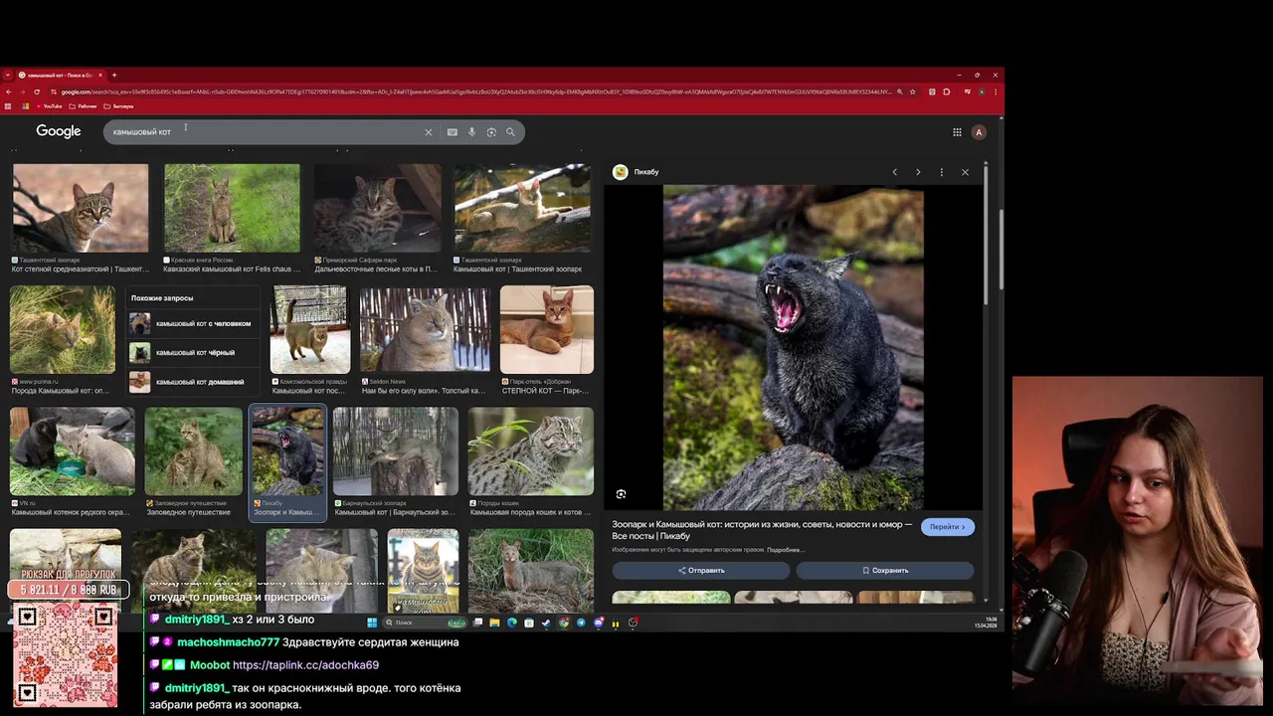Screen dimensions: 1273x716
Task: Open the Ташкентский зоопарк steppe cat thumbnail
Action: (x=81, y=208)
